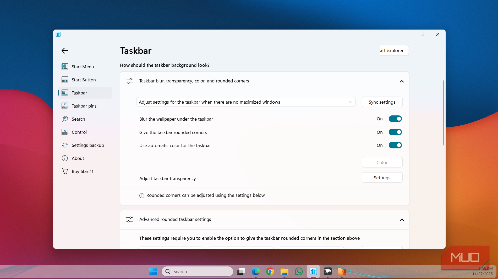This screenshot has width=498, height=279.
Task: Minimize the Start11 window
Action: click(407, 34)
